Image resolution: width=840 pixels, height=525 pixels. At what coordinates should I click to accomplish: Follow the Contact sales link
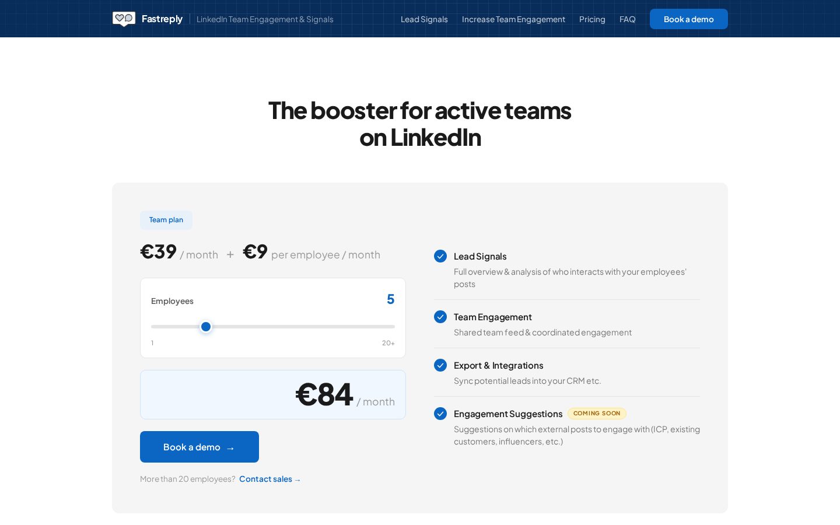(x=270, y=479)
